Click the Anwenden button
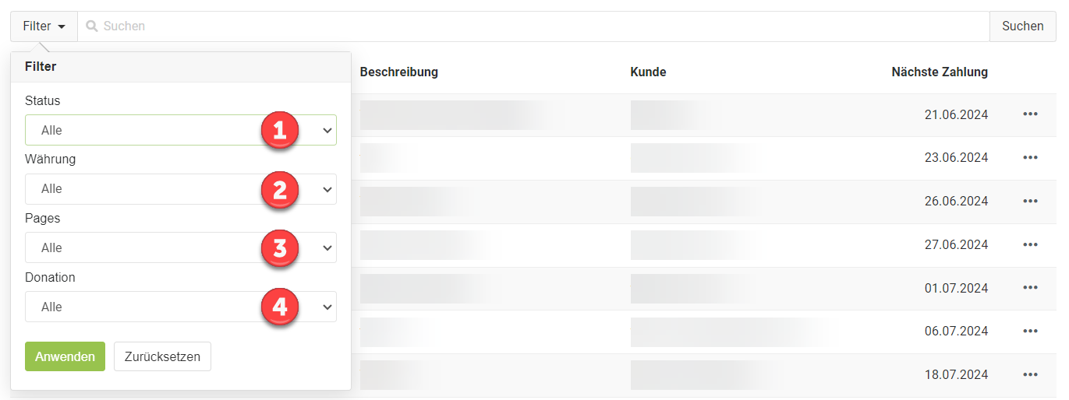Viewport: 1069px width, 400px height. [65, 356]
